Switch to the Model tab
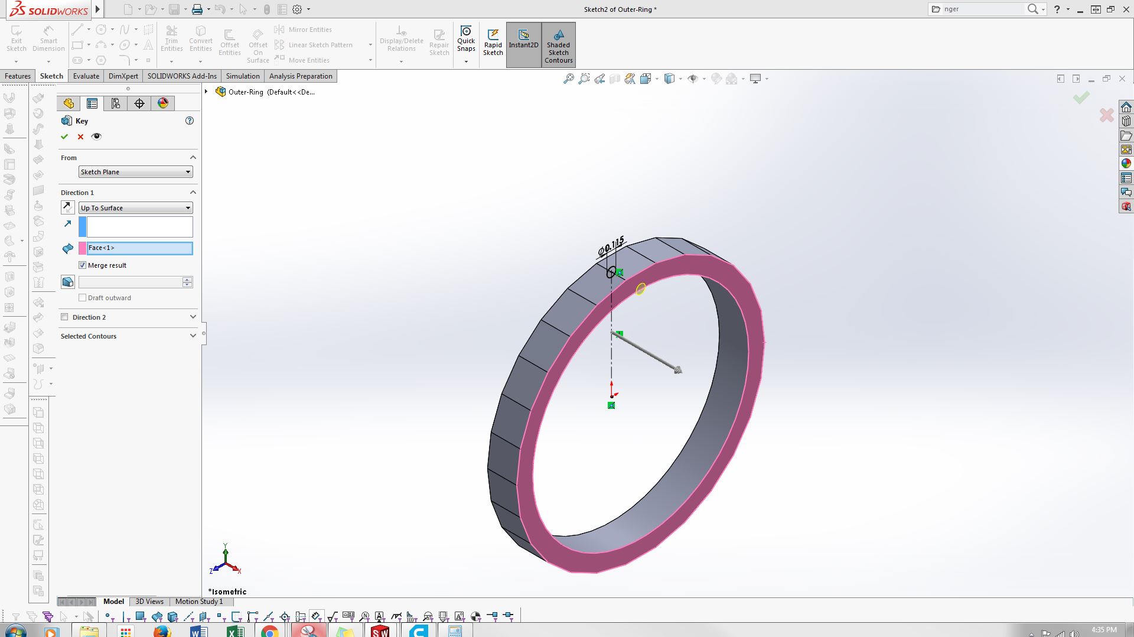The image size is (1134, 637). tap(113, 602)
